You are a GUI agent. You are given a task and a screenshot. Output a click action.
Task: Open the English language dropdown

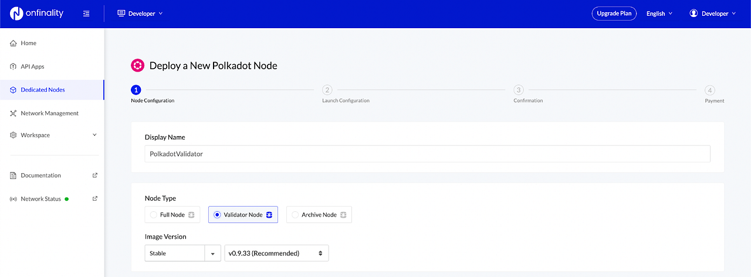pyautogui.click(x=659, y=13)
